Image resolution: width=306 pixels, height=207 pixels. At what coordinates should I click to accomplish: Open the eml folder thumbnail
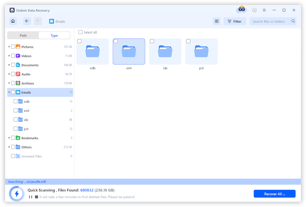coord(129,52)
